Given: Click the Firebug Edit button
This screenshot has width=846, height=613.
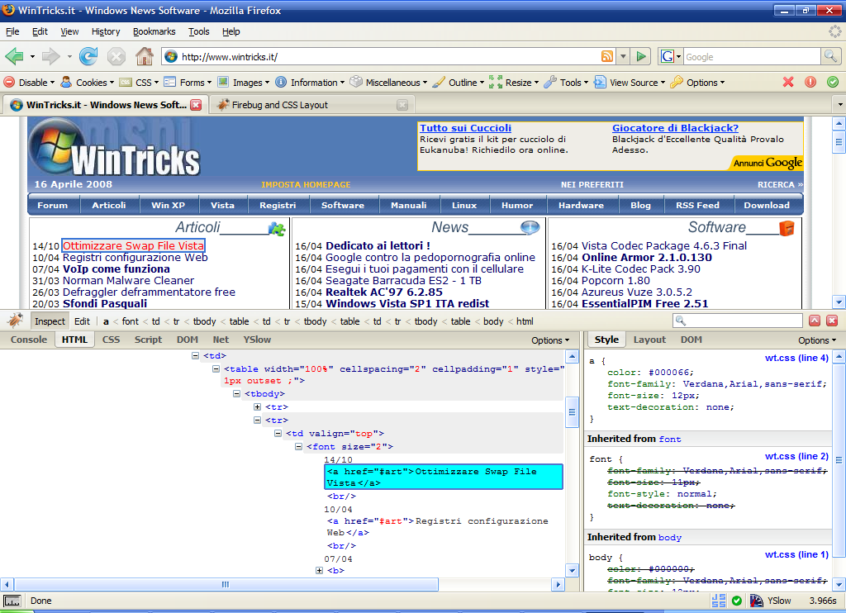Looking at the screenshot, I should 82,321.
